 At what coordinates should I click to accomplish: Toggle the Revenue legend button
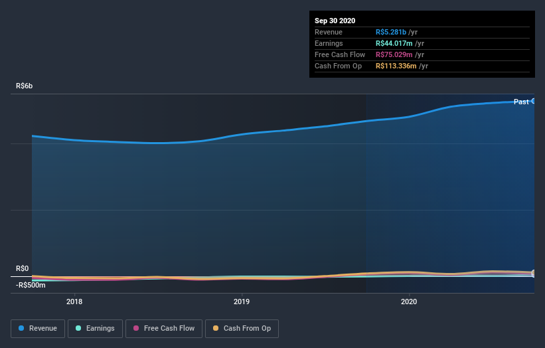[38, 329]
